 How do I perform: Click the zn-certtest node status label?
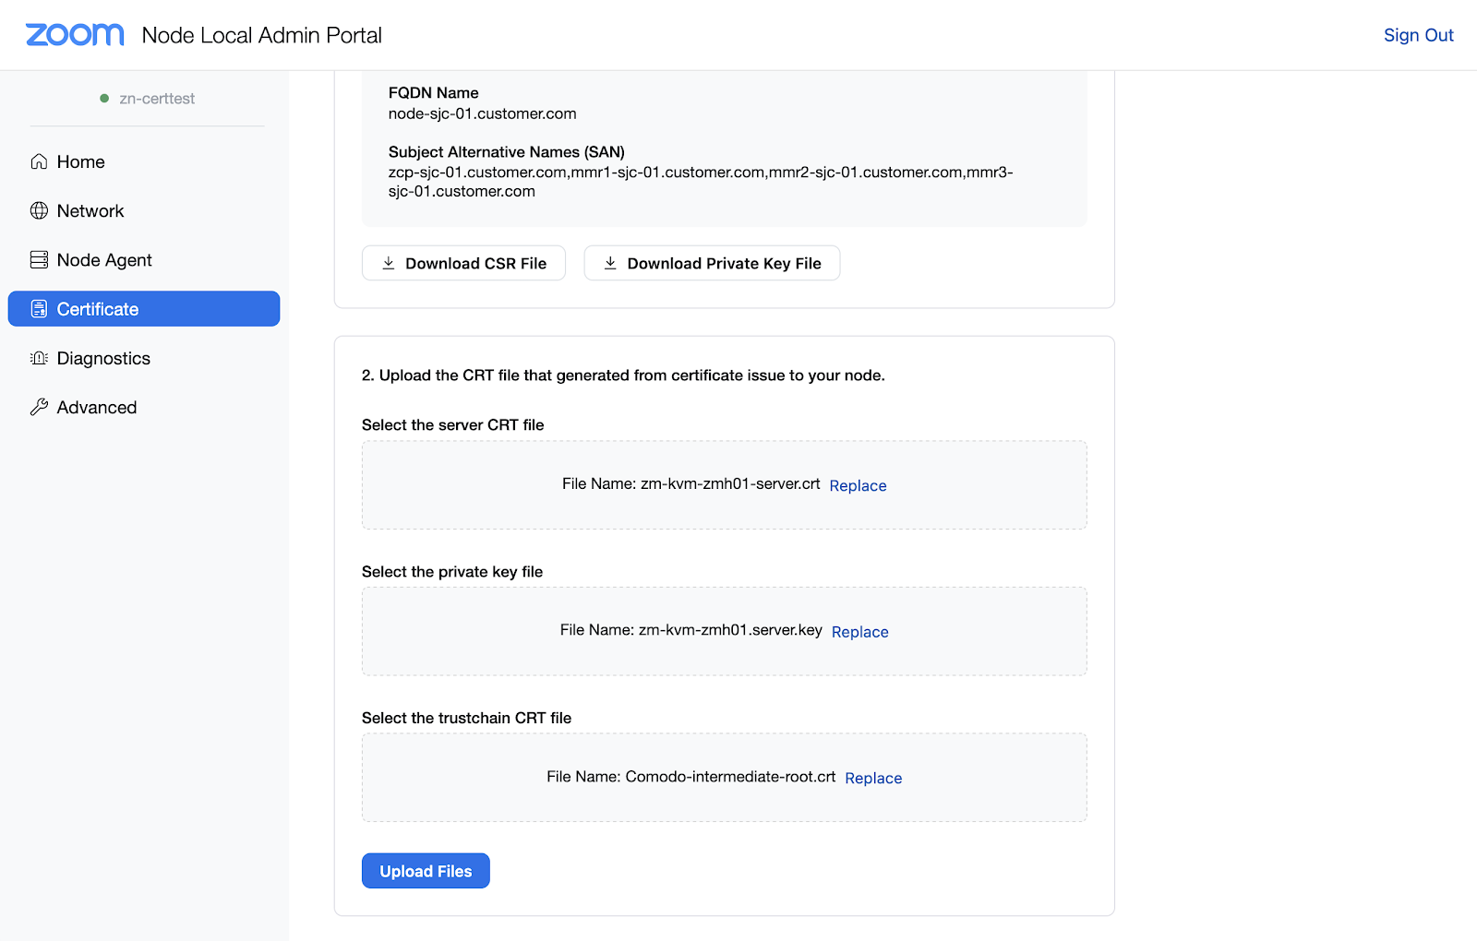pos(156,99)
